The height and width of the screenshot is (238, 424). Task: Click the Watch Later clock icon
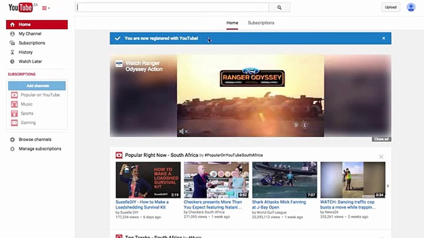pyautogui.click(x=12, y=61)
